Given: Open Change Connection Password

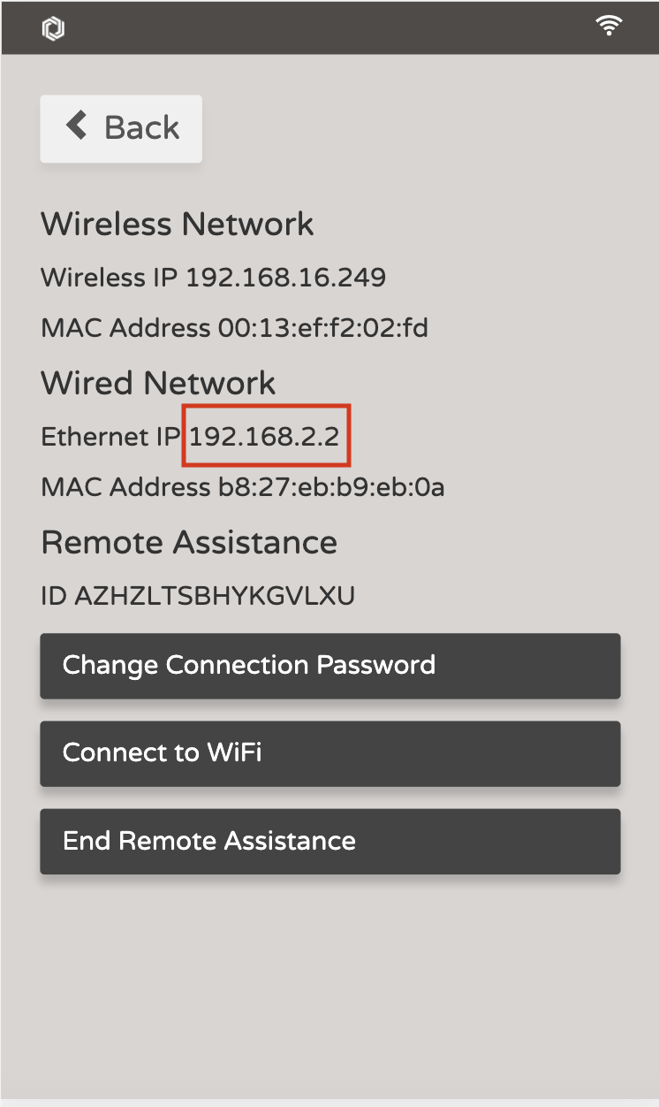Looking at the screenshot, I should (x=329, y=665).
